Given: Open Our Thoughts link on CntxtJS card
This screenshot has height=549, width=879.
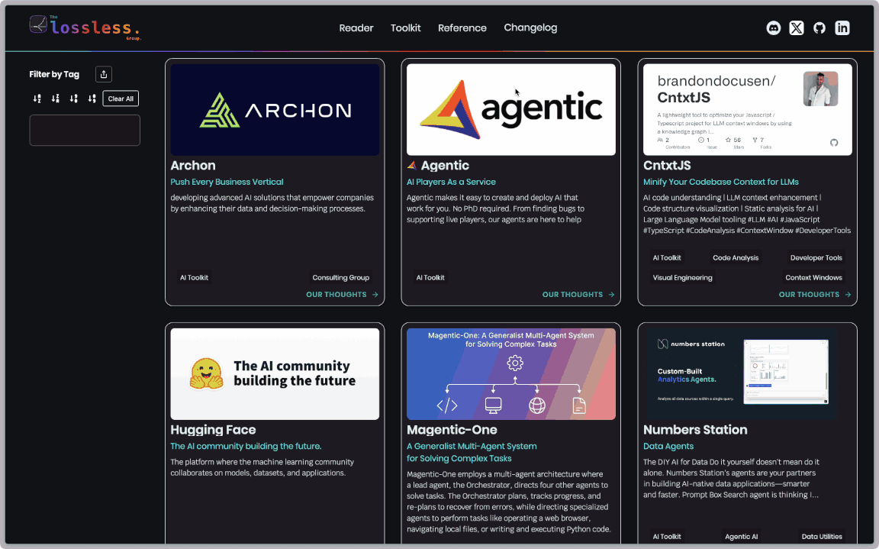Looking at the screenshot, I should [815, 295].
